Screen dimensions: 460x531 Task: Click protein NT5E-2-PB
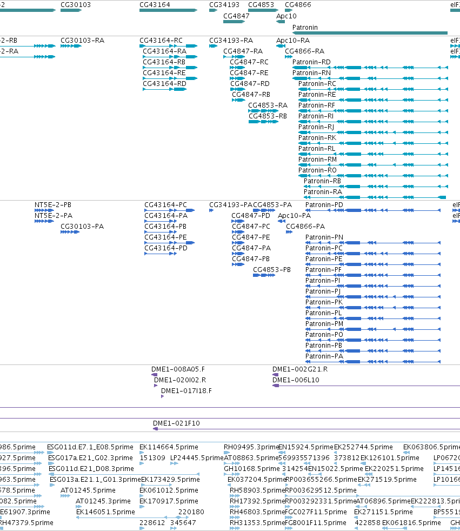pos(53,205)
